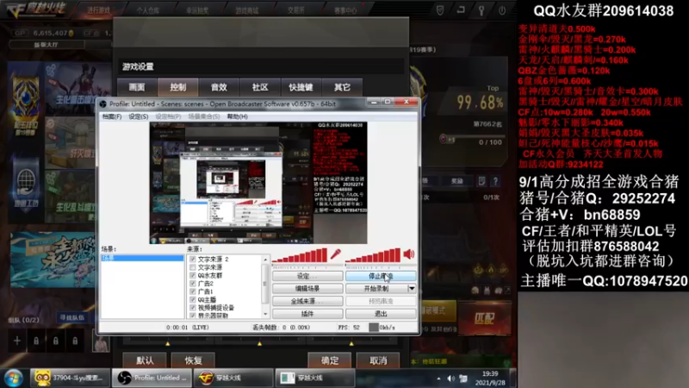Click the OBS stream preview area
689x388 pixels.
pyautogui.click(x=258, y=183)
